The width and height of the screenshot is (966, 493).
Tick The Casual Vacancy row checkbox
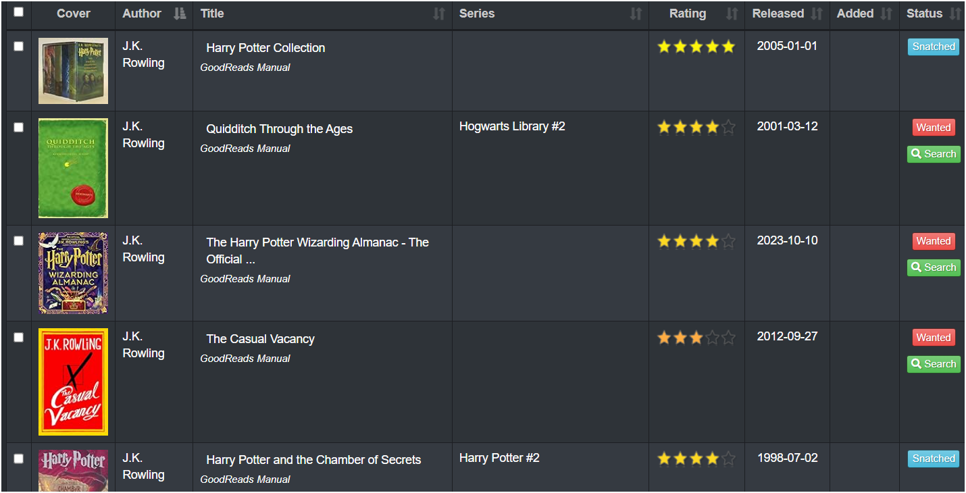[x=18, y=338]
